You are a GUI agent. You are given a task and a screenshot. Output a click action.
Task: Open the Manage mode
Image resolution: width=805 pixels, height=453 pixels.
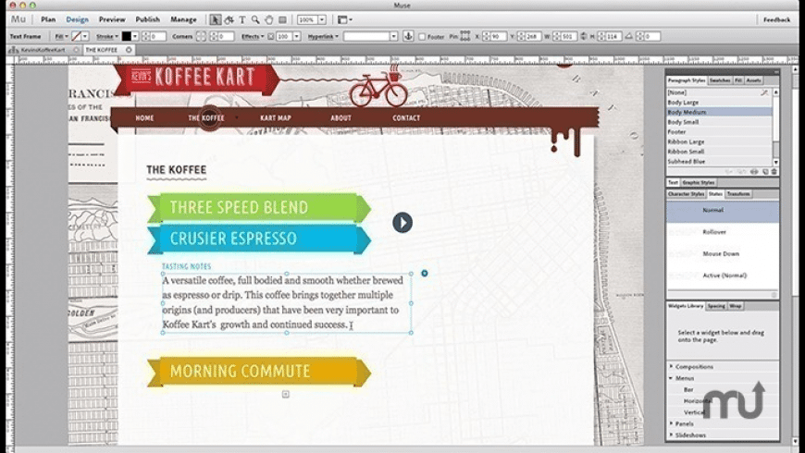[x=183, y=19]
